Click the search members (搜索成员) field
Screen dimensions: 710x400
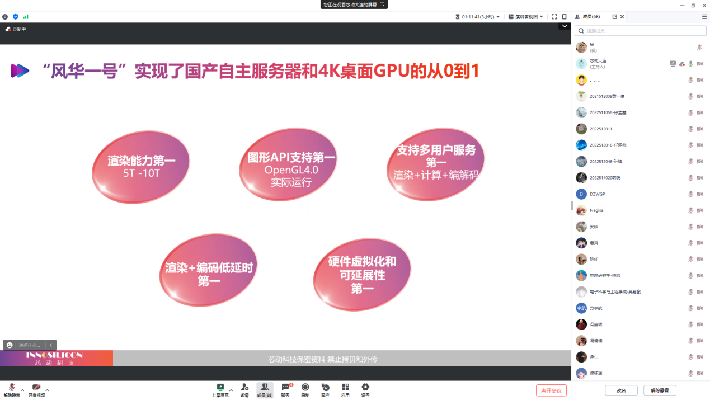[x=641, y=31]
